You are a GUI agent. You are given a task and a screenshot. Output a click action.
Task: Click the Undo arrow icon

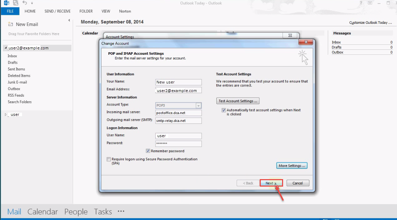[24, 3]
